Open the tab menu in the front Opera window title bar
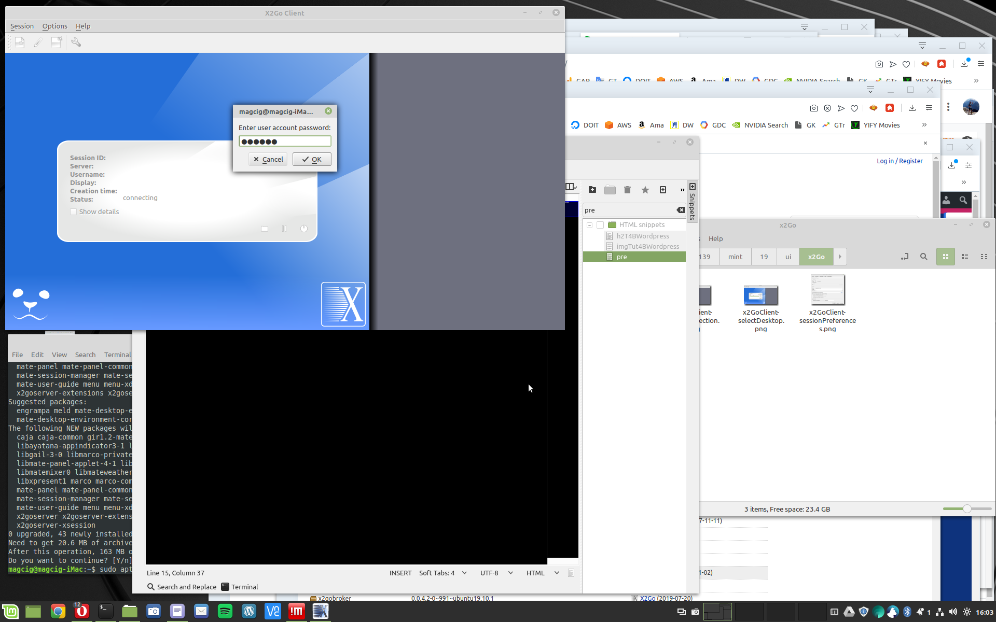The image size is (996, 622). [870, 90]
